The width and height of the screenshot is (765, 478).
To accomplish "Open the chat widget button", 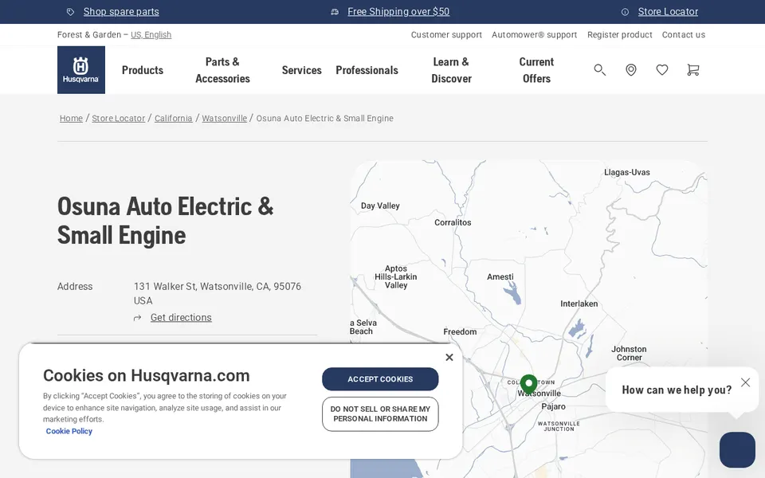I will click(737, 449).
